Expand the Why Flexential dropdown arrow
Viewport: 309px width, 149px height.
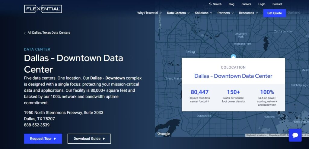161,13
